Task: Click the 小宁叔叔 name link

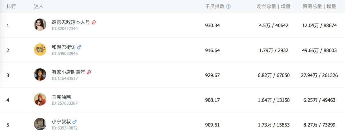Action: click(x=61, y=122)
